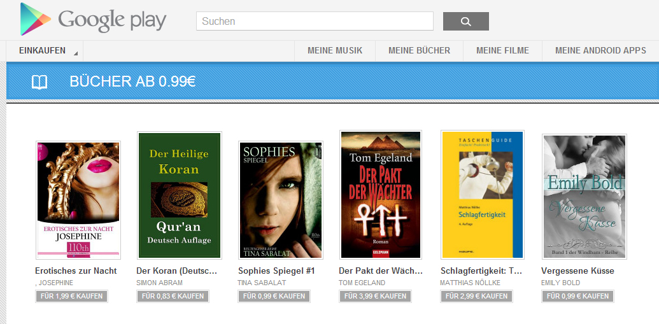Select author , JOSEPHINE
The height and width of the screenshot is (324, 659).
tap(54, 283)
